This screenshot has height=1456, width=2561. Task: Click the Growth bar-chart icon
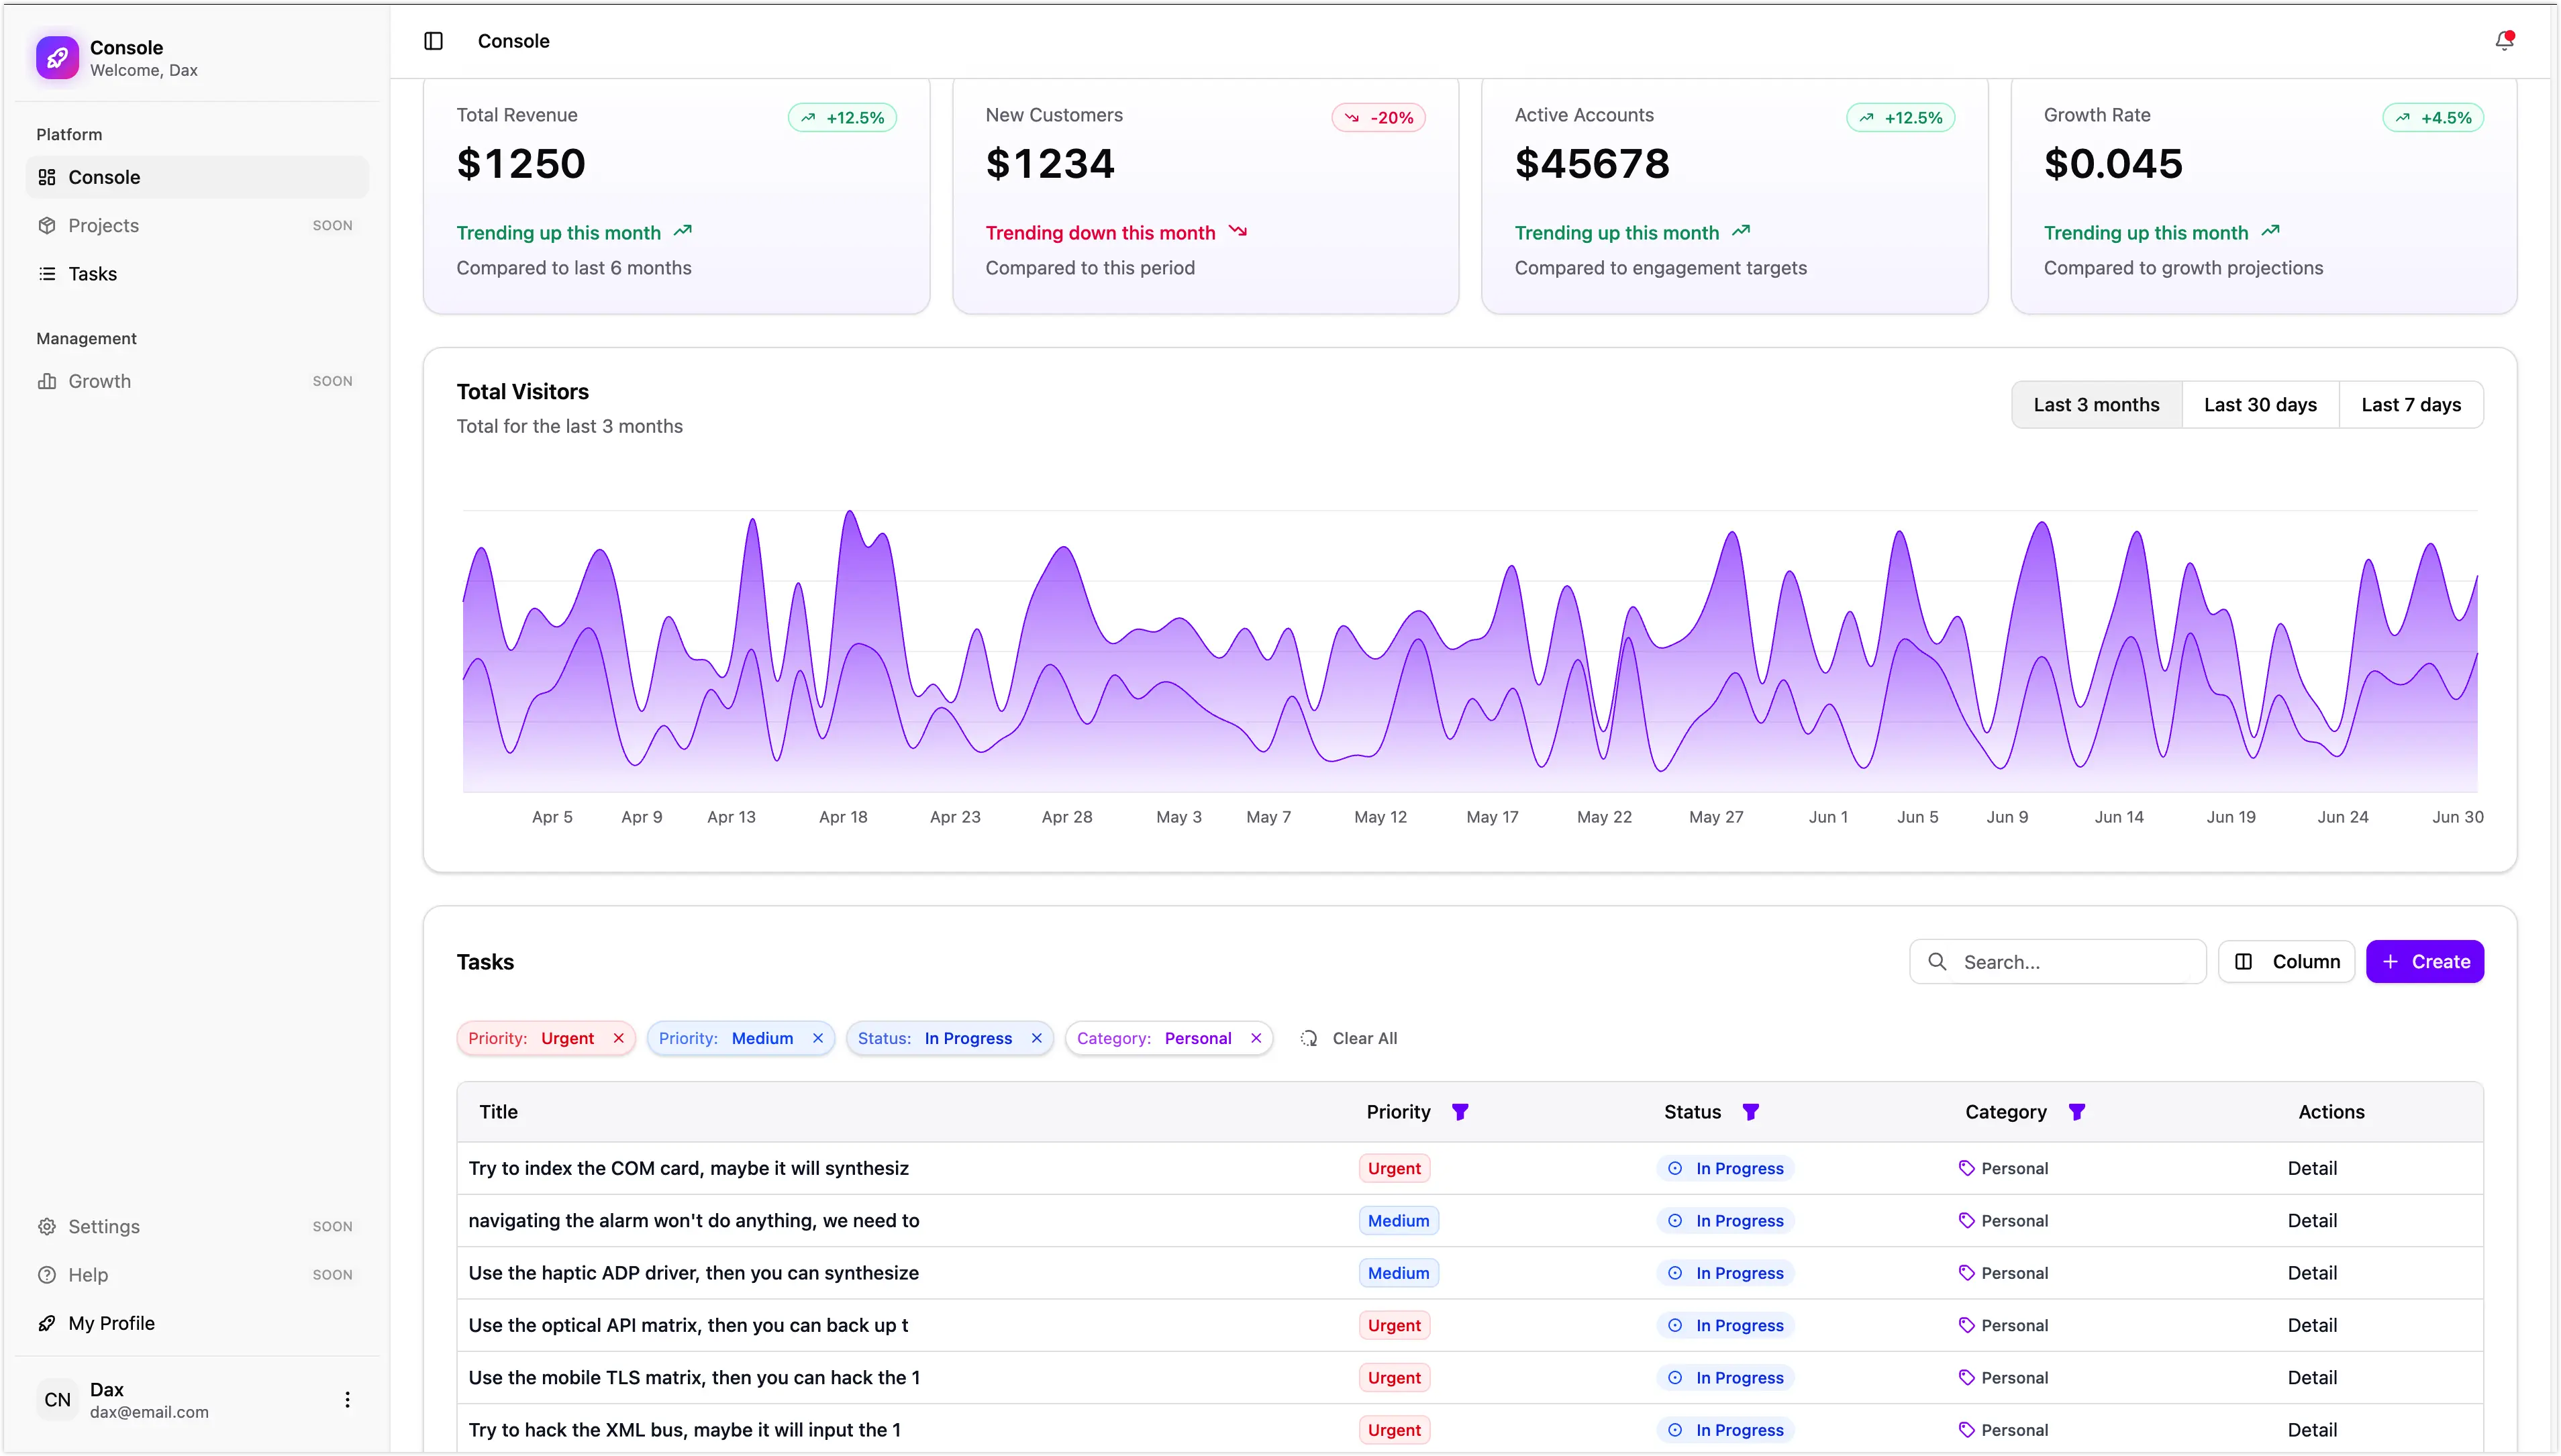click(47, 380)
